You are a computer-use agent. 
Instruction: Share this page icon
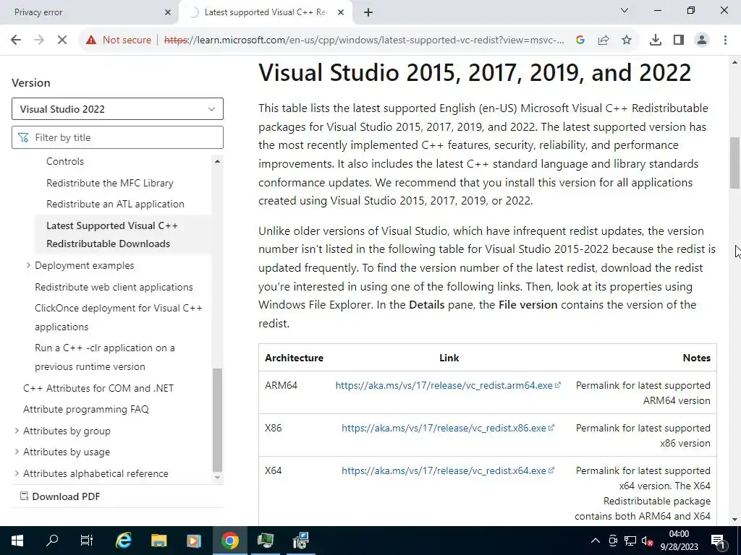(604, 40)
